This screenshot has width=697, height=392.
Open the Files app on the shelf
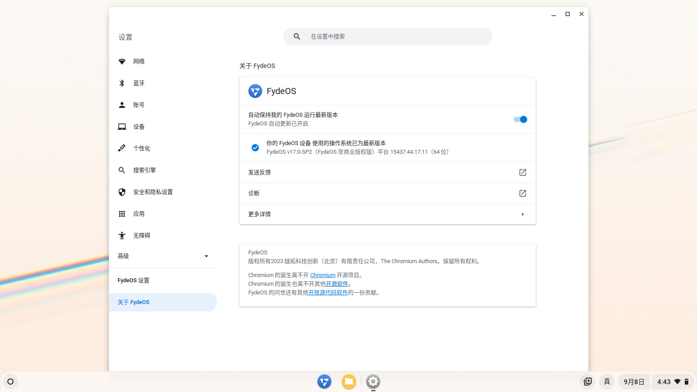coord(348,382)
